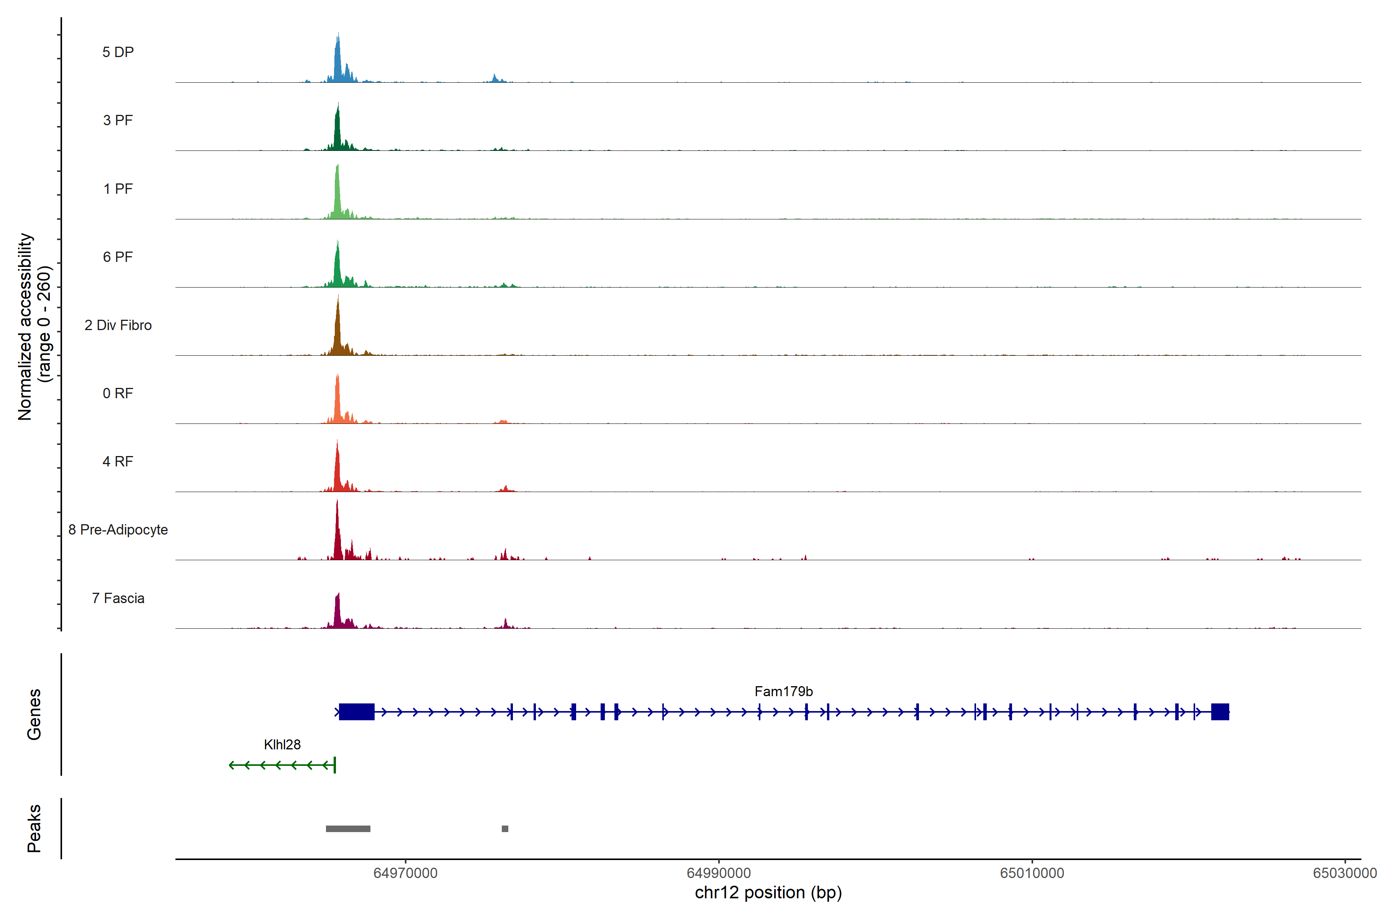
Task: Select the 8 Pre-Adipocyte track label
Action: (118, 530)
